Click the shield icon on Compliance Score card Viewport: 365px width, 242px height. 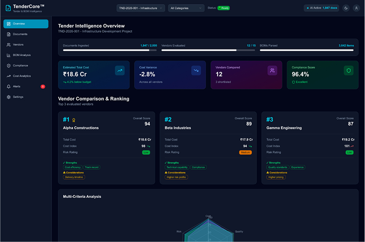pyautogui.click(x=348, y=70)
